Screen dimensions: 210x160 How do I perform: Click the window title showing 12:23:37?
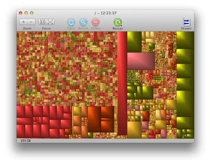tap(105, 13)
